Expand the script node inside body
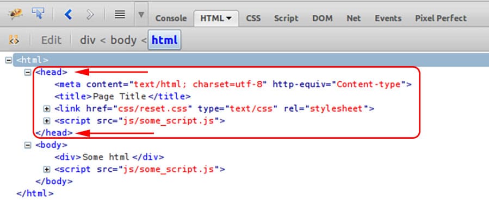The width and height of the screenshot is (489, 207). tap(47, 170)
